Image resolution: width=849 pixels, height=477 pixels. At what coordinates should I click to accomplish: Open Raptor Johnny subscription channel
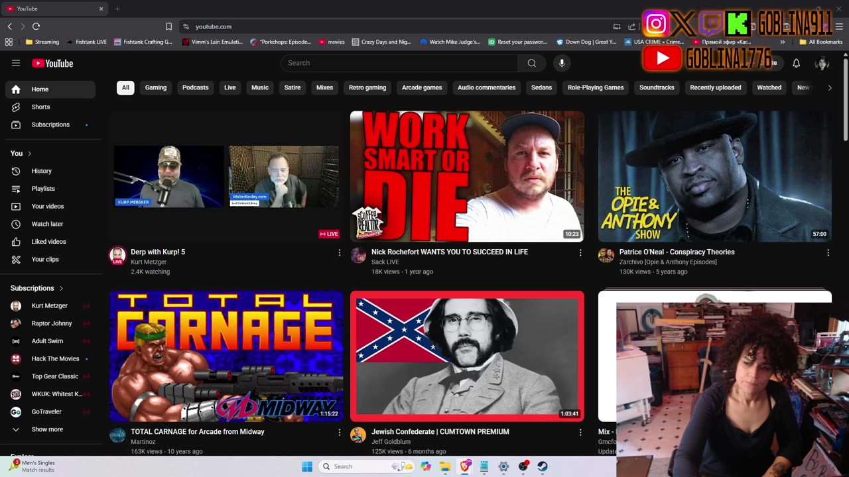point(50,323)
